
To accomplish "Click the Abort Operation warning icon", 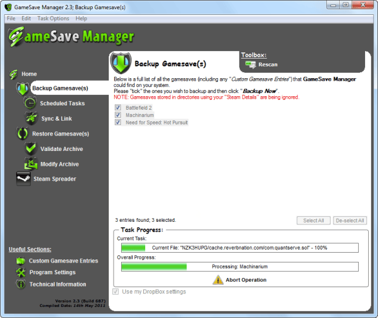I will [x=217, y=280].
